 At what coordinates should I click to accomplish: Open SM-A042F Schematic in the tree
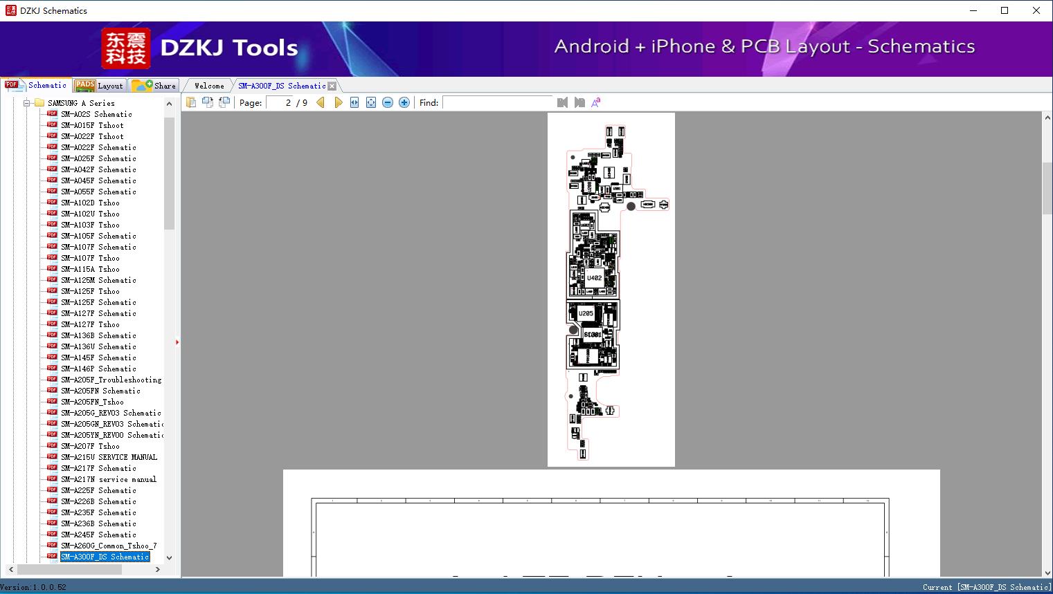pos(98,169)
